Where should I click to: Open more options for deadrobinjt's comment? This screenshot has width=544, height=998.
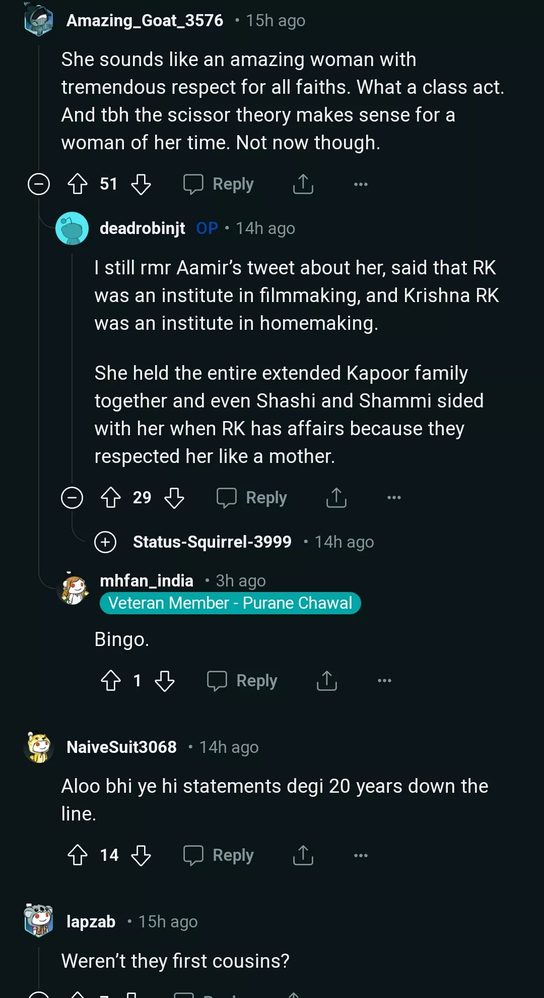pos(394,498)
